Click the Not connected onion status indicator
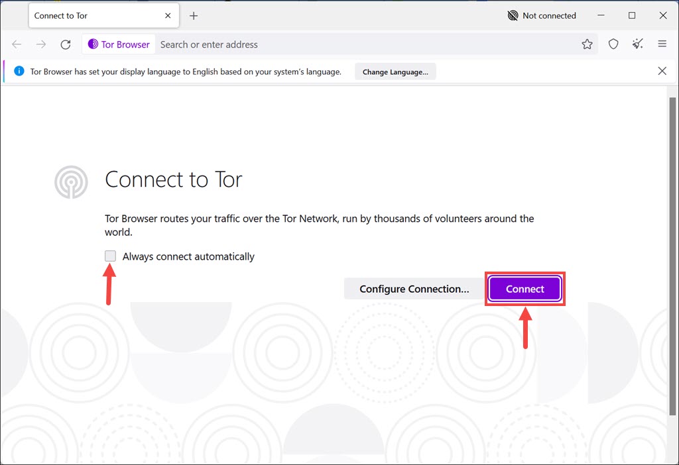This screenshot has height=465, width=679. [x=542, y=15]
